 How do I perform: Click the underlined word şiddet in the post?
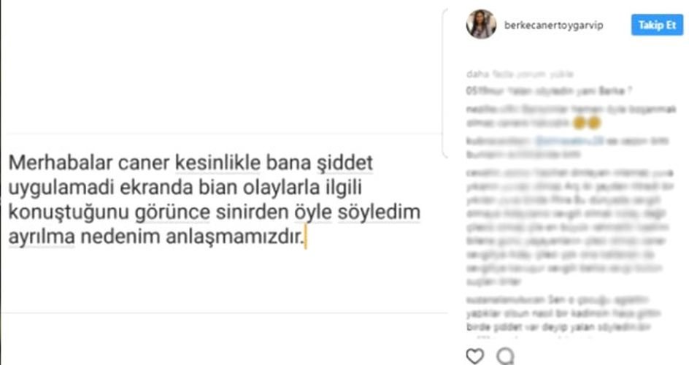345,164
